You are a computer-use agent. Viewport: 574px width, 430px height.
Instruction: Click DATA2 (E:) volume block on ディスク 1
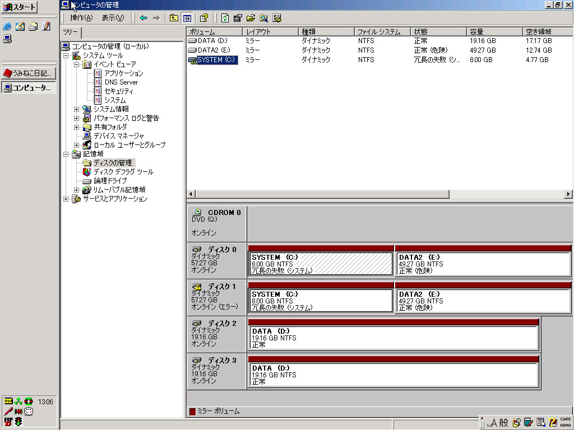coord(483,298)
